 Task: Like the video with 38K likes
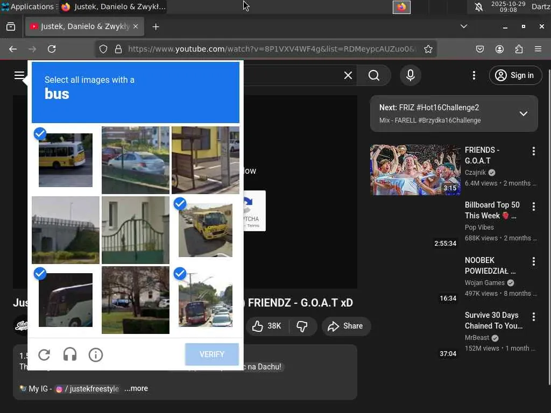(x=267, y=326)
